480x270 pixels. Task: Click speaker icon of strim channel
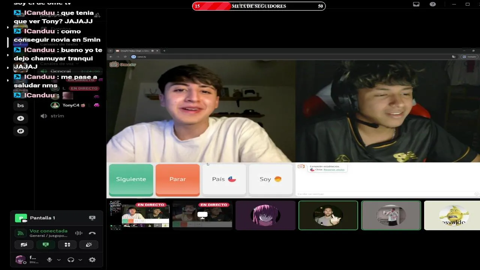tap(43, 116)
